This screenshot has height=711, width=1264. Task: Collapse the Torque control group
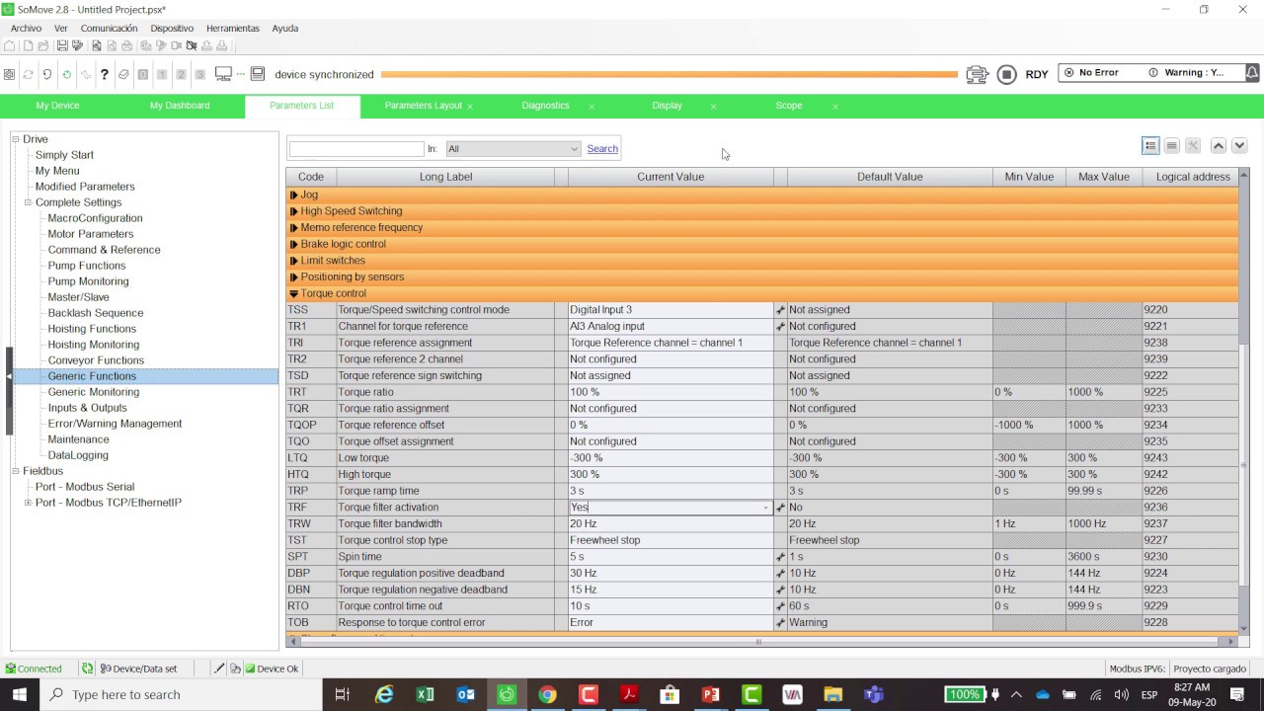point(294,293)
